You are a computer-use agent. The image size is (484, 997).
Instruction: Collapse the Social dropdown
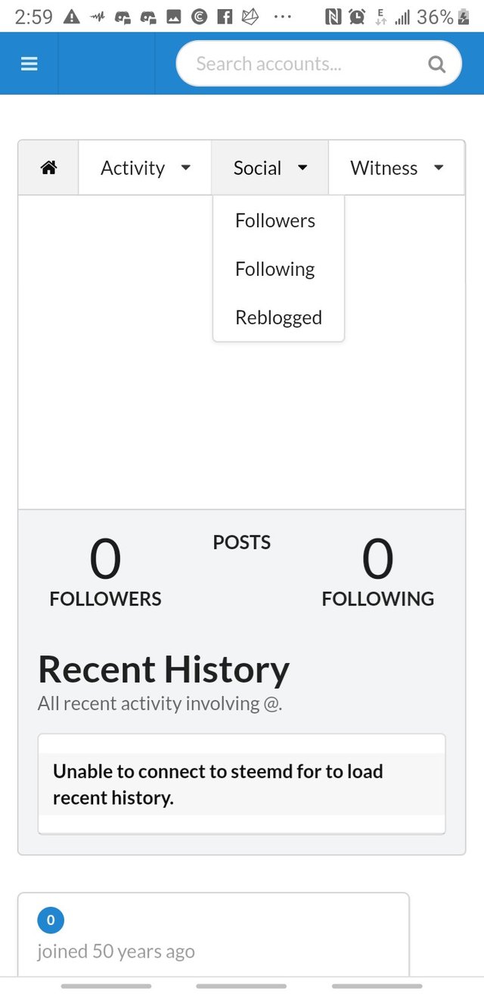pyautogui.click(x=270, y=168)
